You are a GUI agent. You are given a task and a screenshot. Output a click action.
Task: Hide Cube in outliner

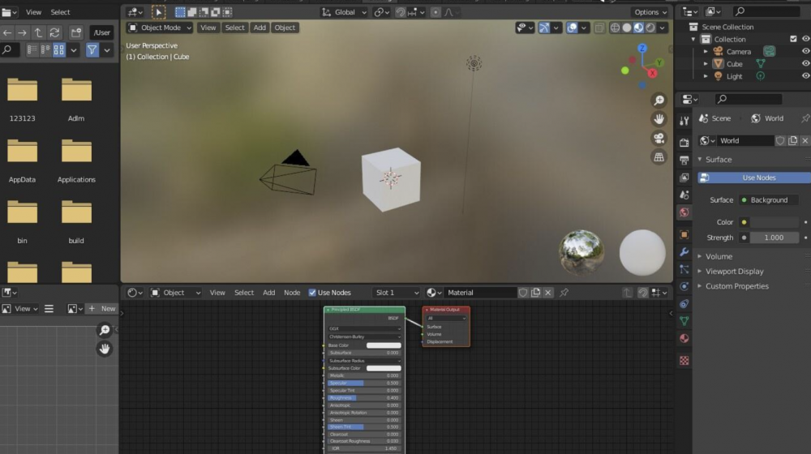pos(805,63)
